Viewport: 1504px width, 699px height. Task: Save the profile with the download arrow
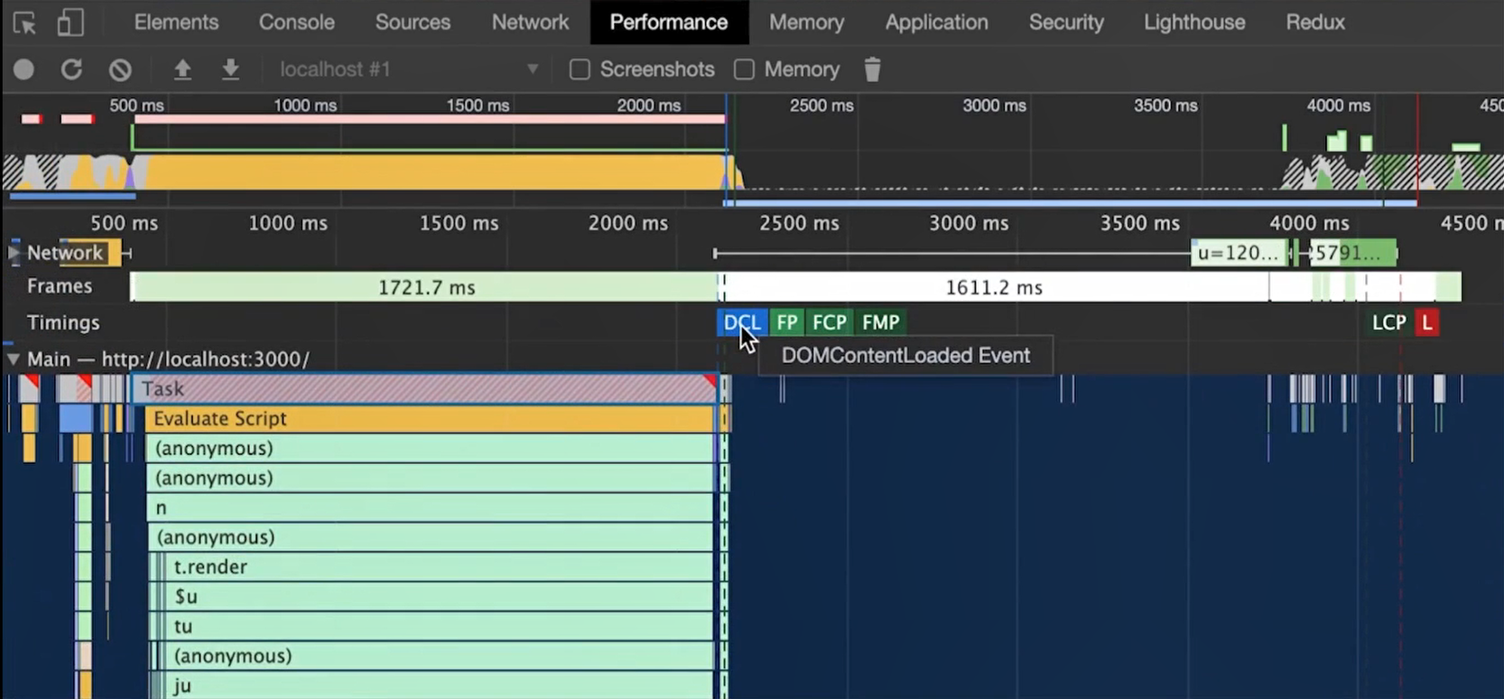pos(230,70)
